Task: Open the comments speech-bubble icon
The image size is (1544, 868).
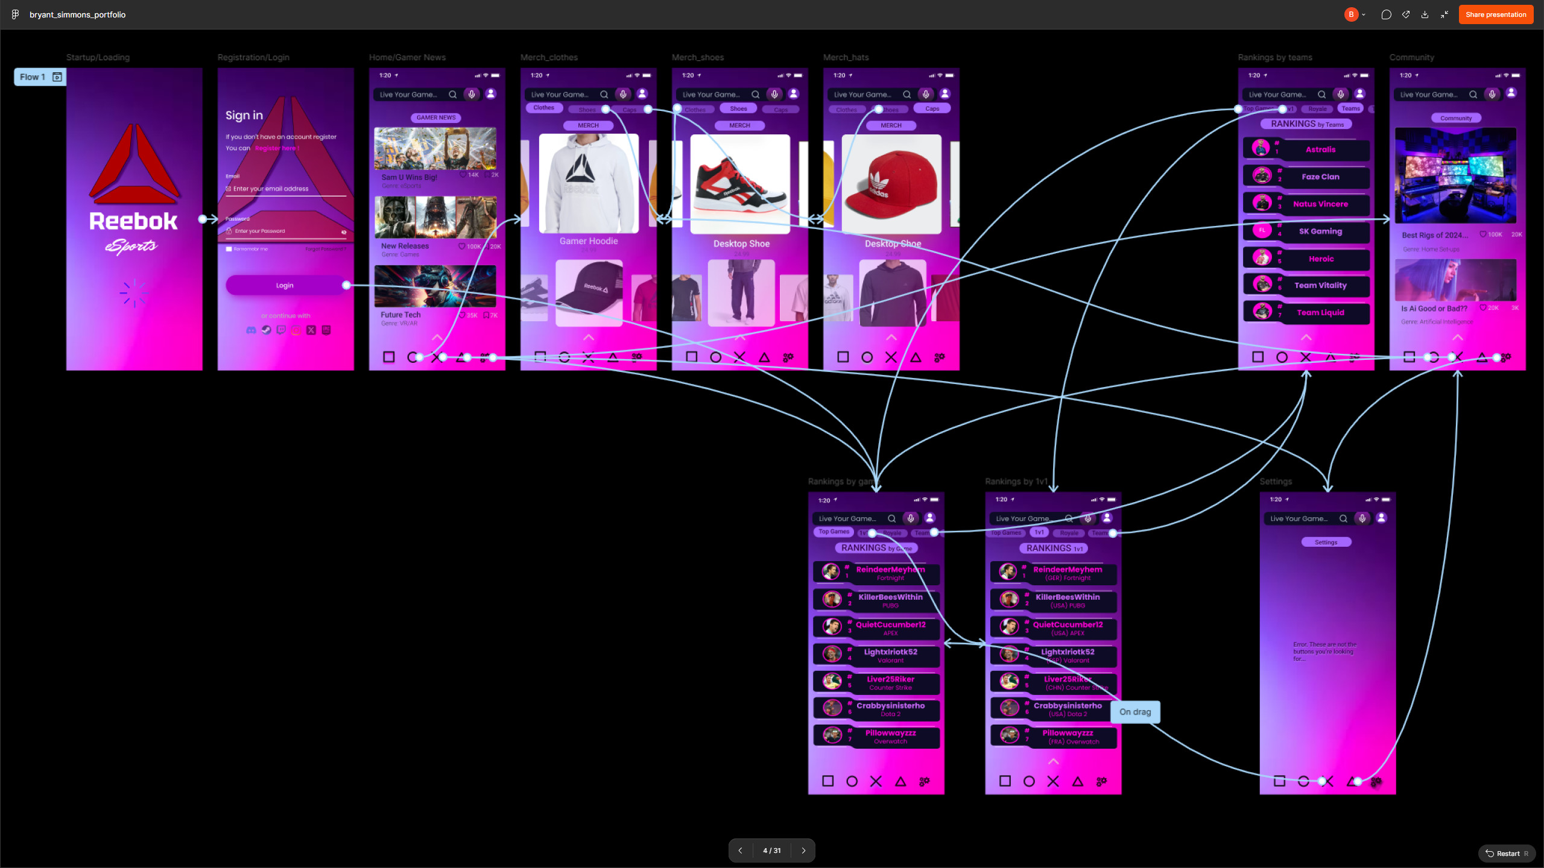Action: (x=1386, y=14)
